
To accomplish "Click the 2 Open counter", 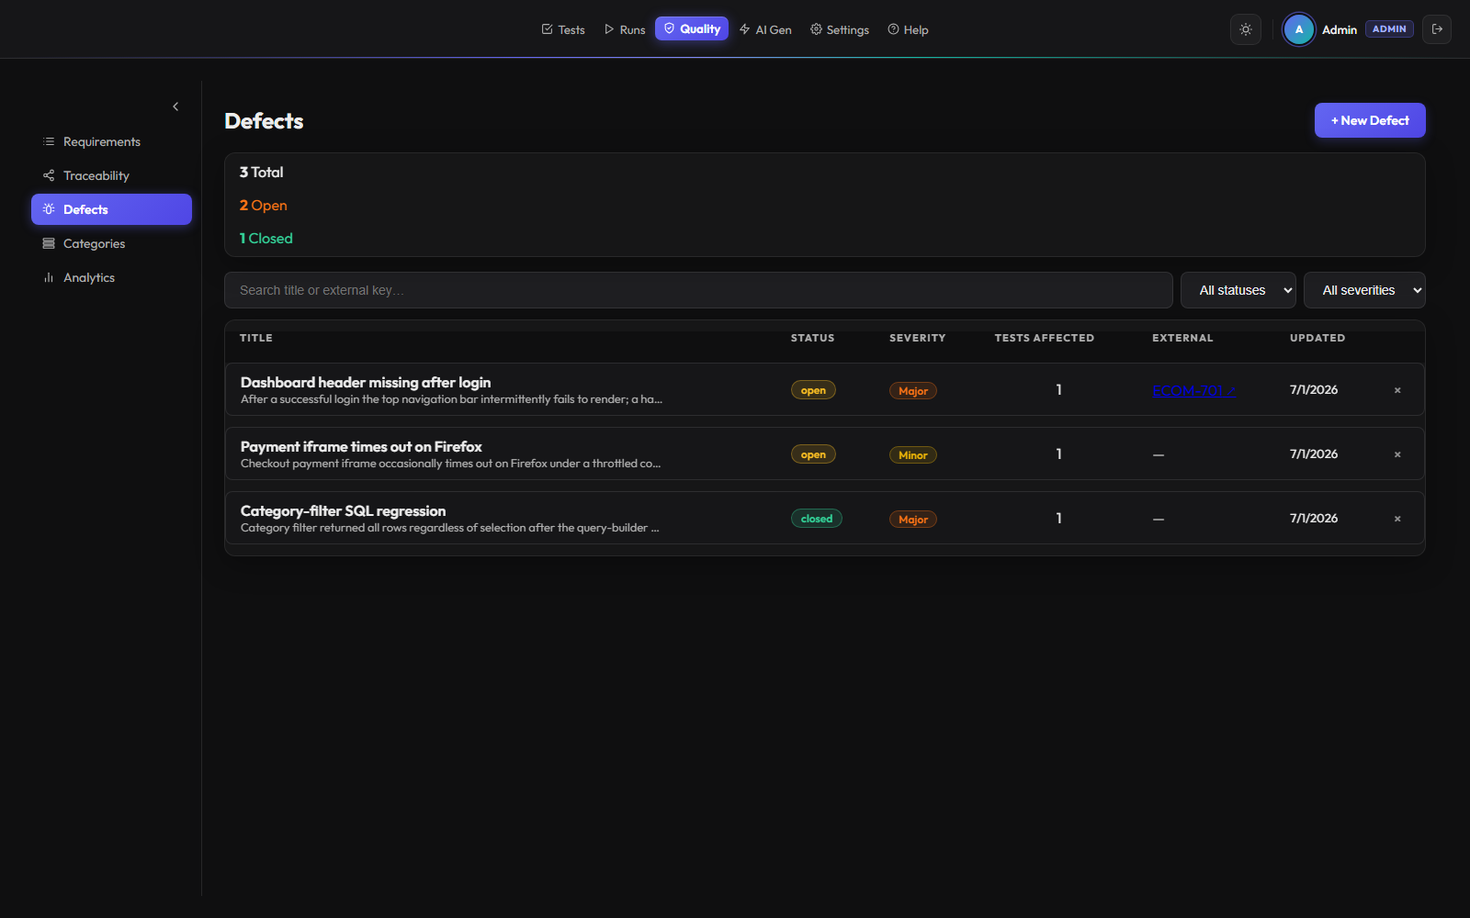I will click(264, 206).
